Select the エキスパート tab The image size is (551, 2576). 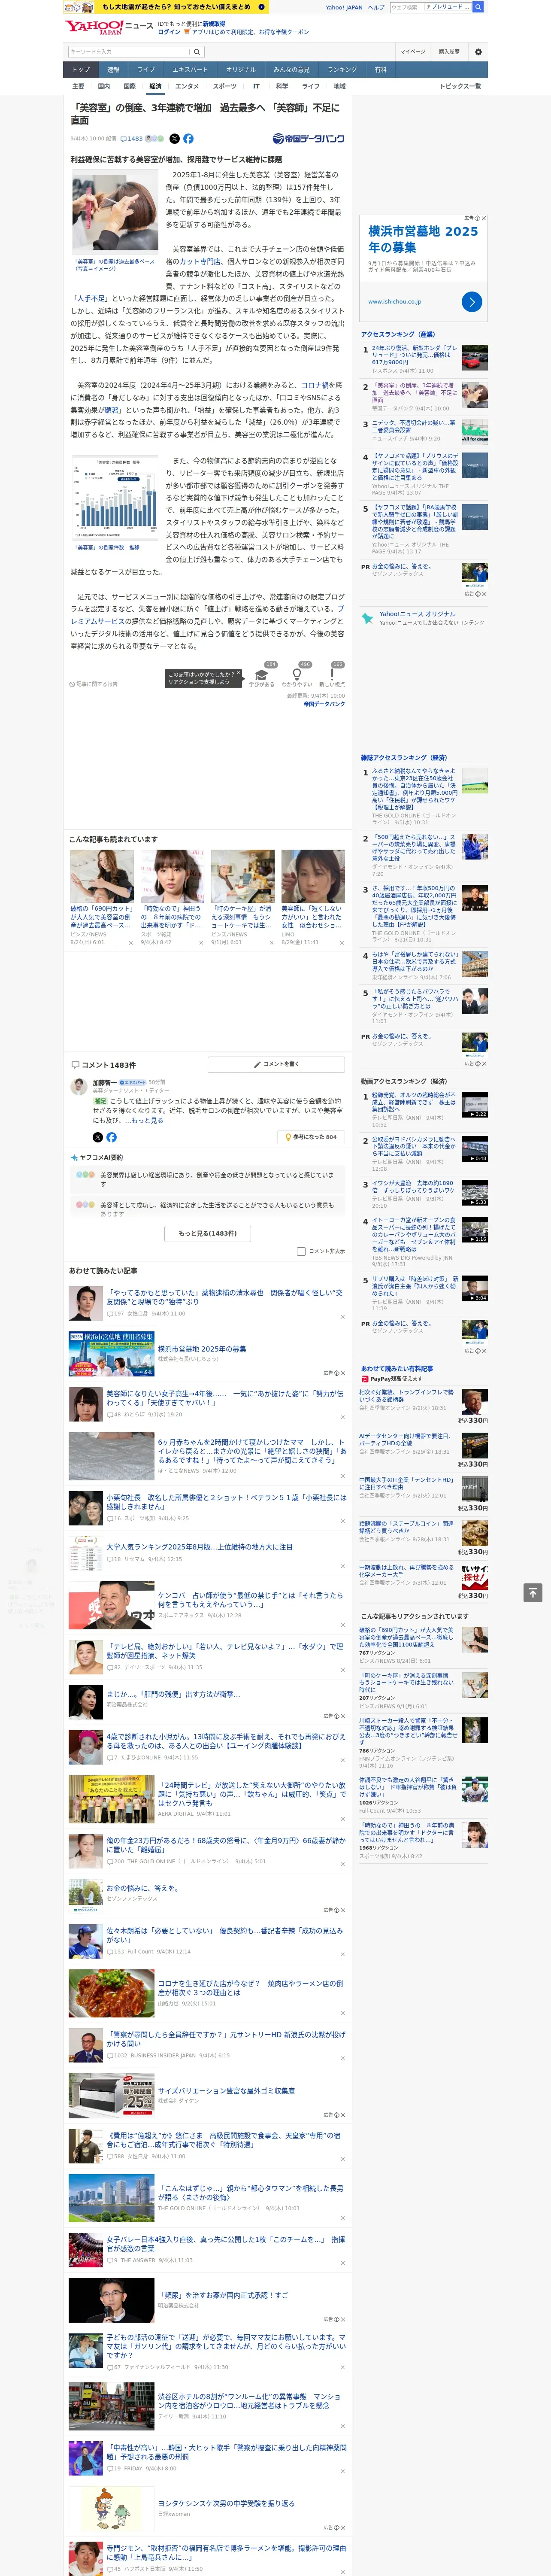(190, 70)
